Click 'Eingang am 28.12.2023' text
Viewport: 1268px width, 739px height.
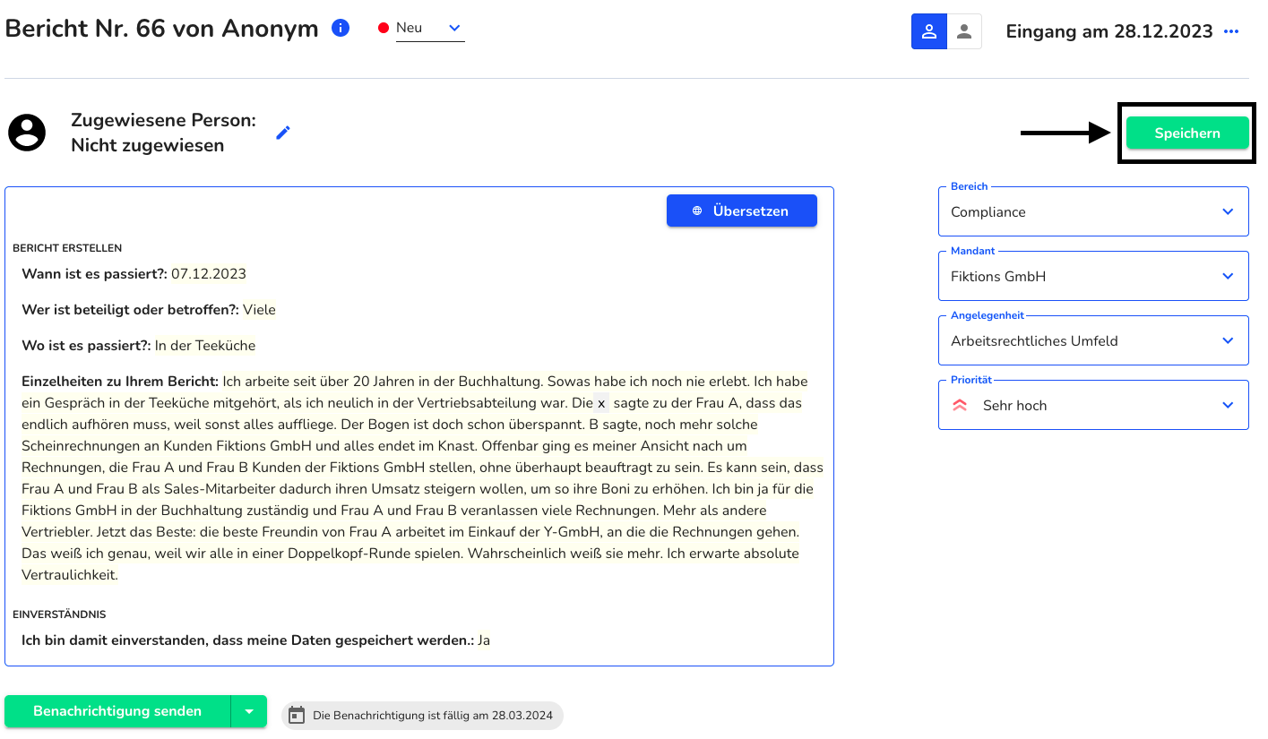pos(1109,31)
